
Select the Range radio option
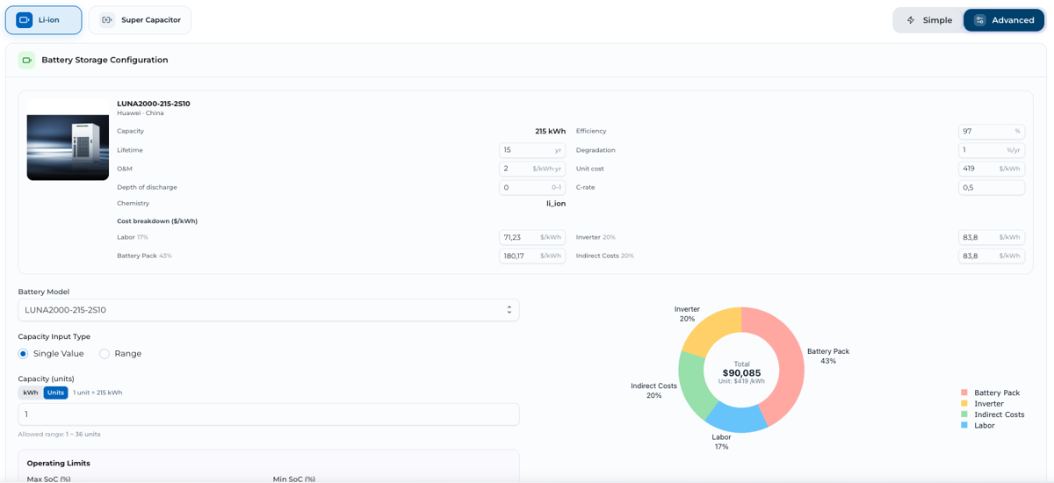105,354
